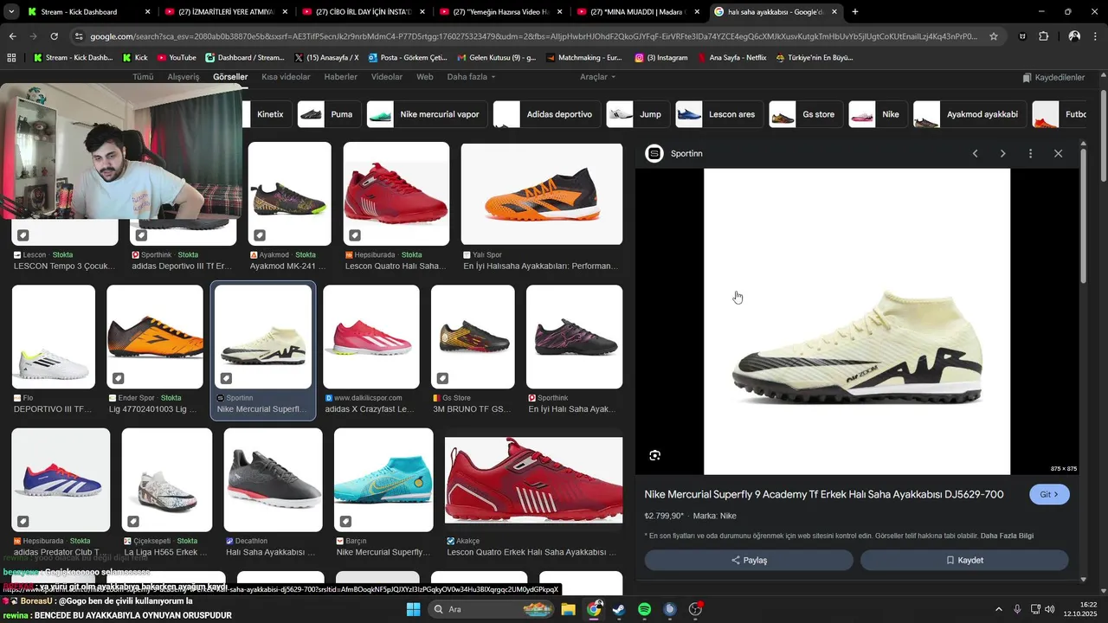Screen dimensions: 1108x623
Task: Filter by the Kinetix chip
Action: (268, 114)
